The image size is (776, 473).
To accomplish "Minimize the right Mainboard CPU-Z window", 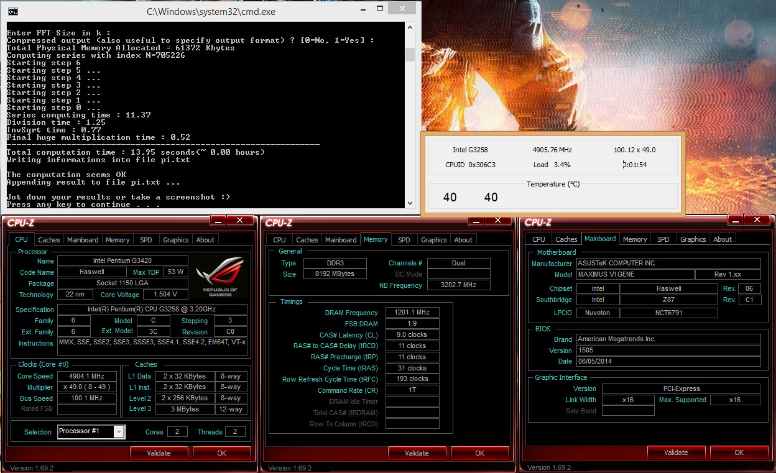I will point(734,220).
